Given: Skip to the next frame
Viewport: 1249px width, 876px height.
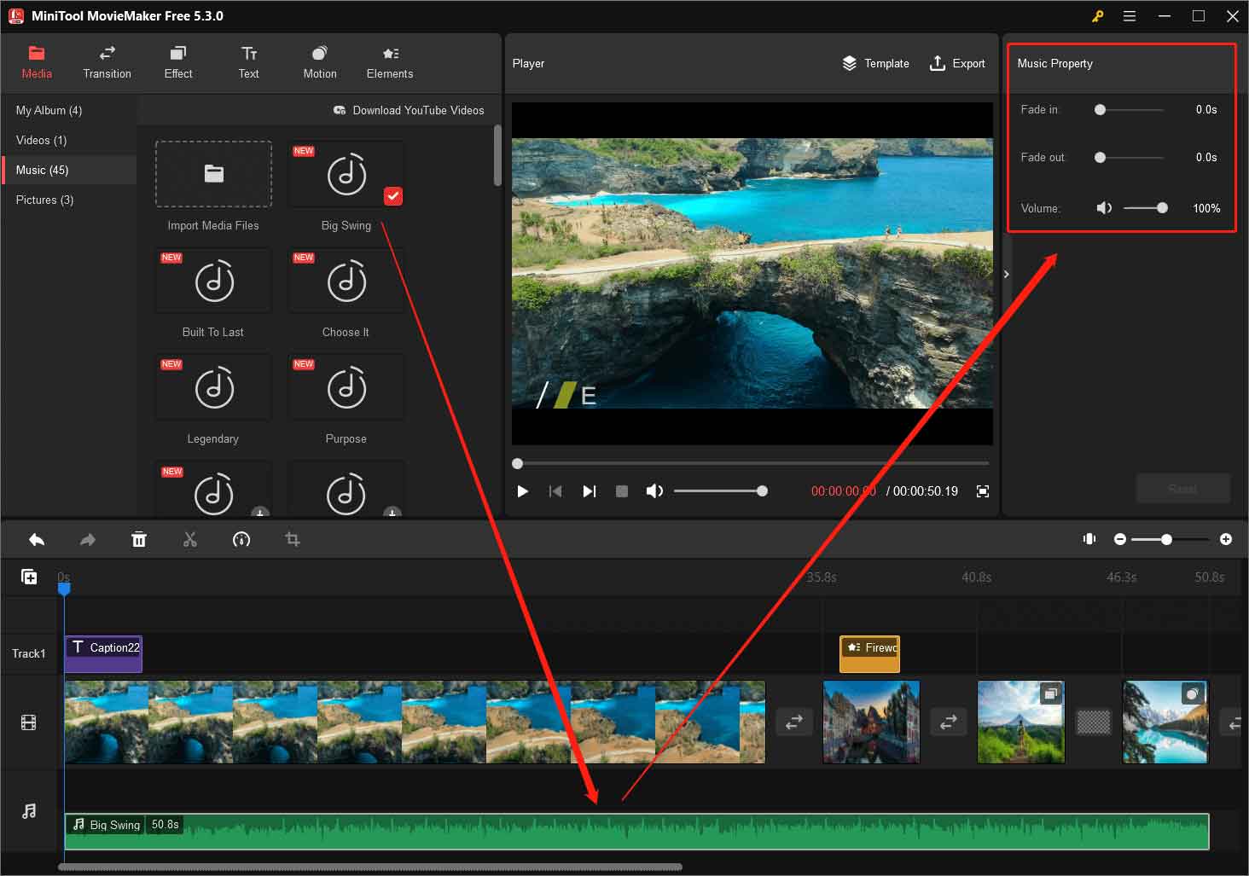Looking at the screenshot, I should pos(589,491).
